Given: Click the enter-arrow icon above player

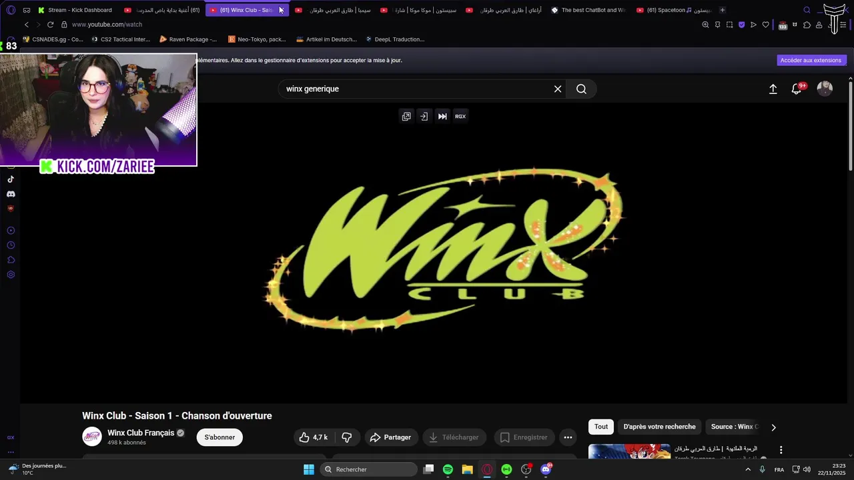Looking at the screenshot, I should 424,116.
